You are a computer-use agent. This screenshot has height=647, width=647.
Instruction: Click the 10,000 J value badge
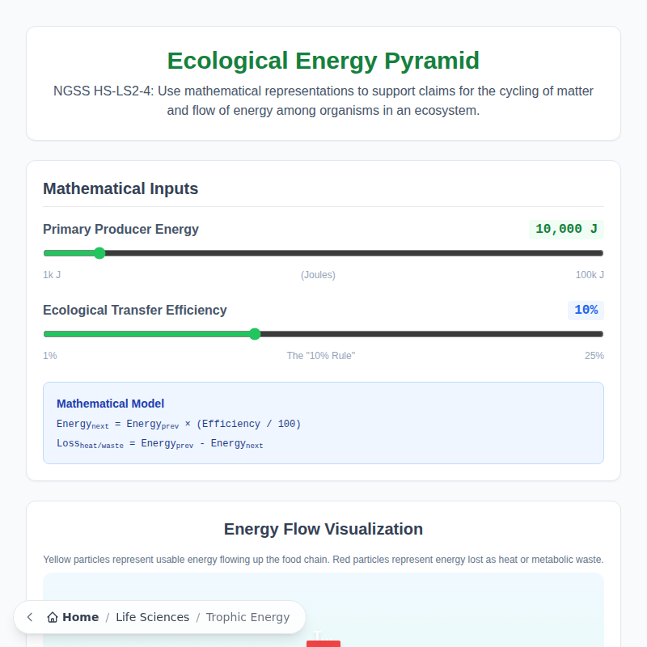pos(566,229)
